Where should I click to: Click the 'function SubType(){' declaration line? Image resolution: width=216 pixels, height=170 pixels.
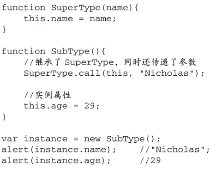(54, 51)
